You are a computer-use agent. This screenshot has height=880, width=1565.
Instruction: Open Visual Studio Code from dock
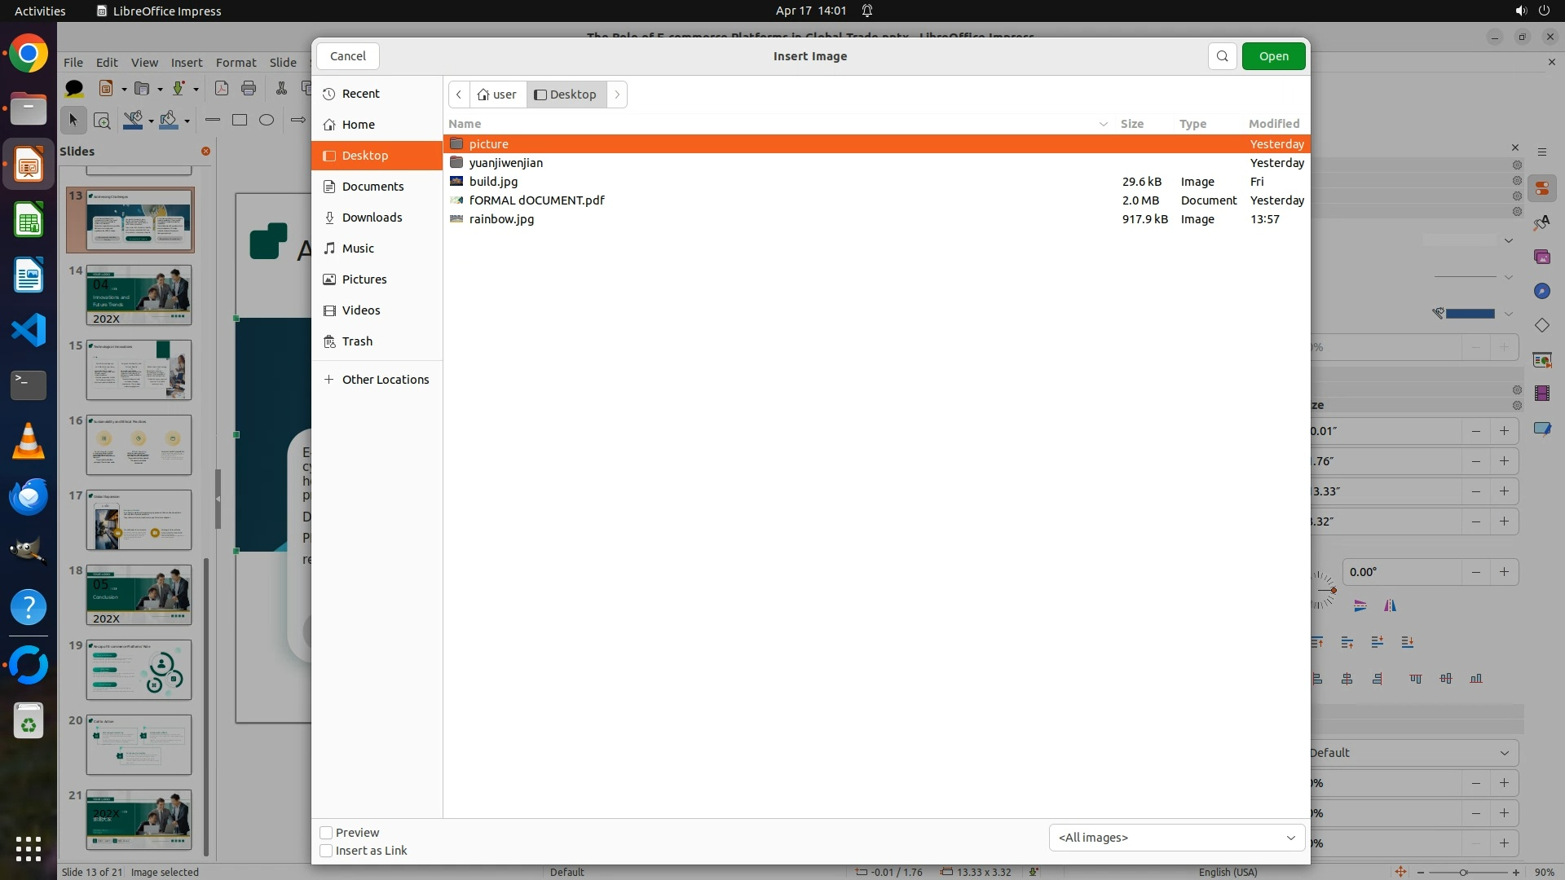point(29,330)
